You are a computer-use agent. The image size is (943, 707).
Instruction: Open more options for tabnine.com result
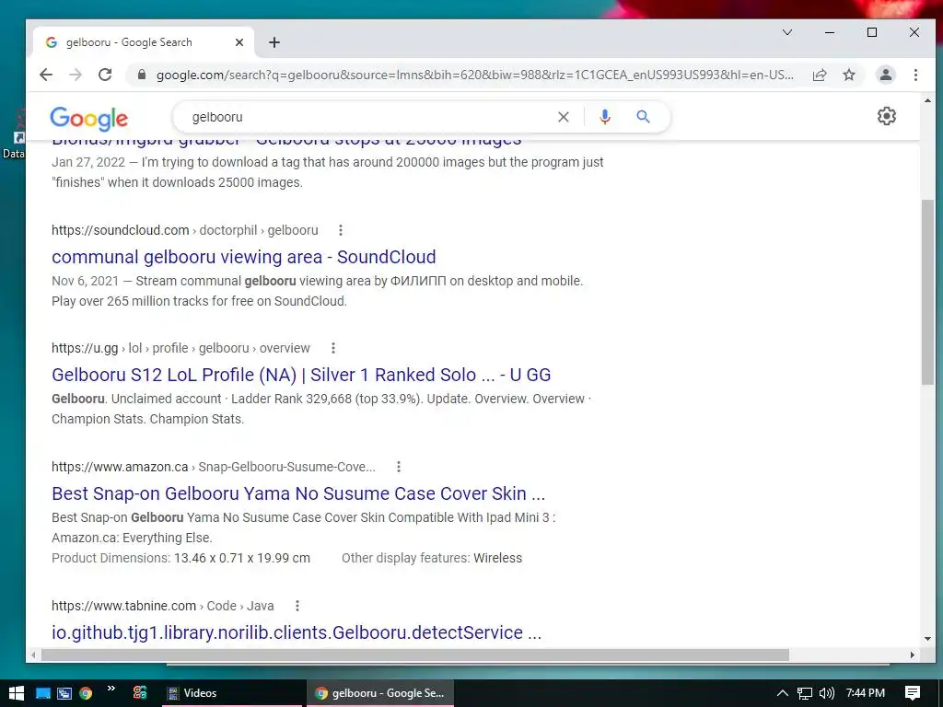coord(297,606)
